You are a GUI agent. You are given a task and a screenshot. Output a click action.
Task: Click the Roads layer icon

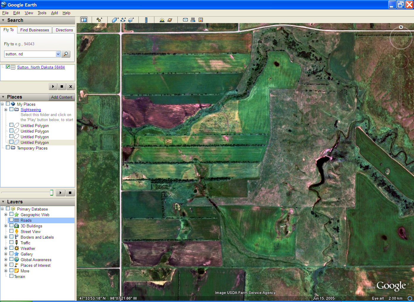[x=17, y=220]
